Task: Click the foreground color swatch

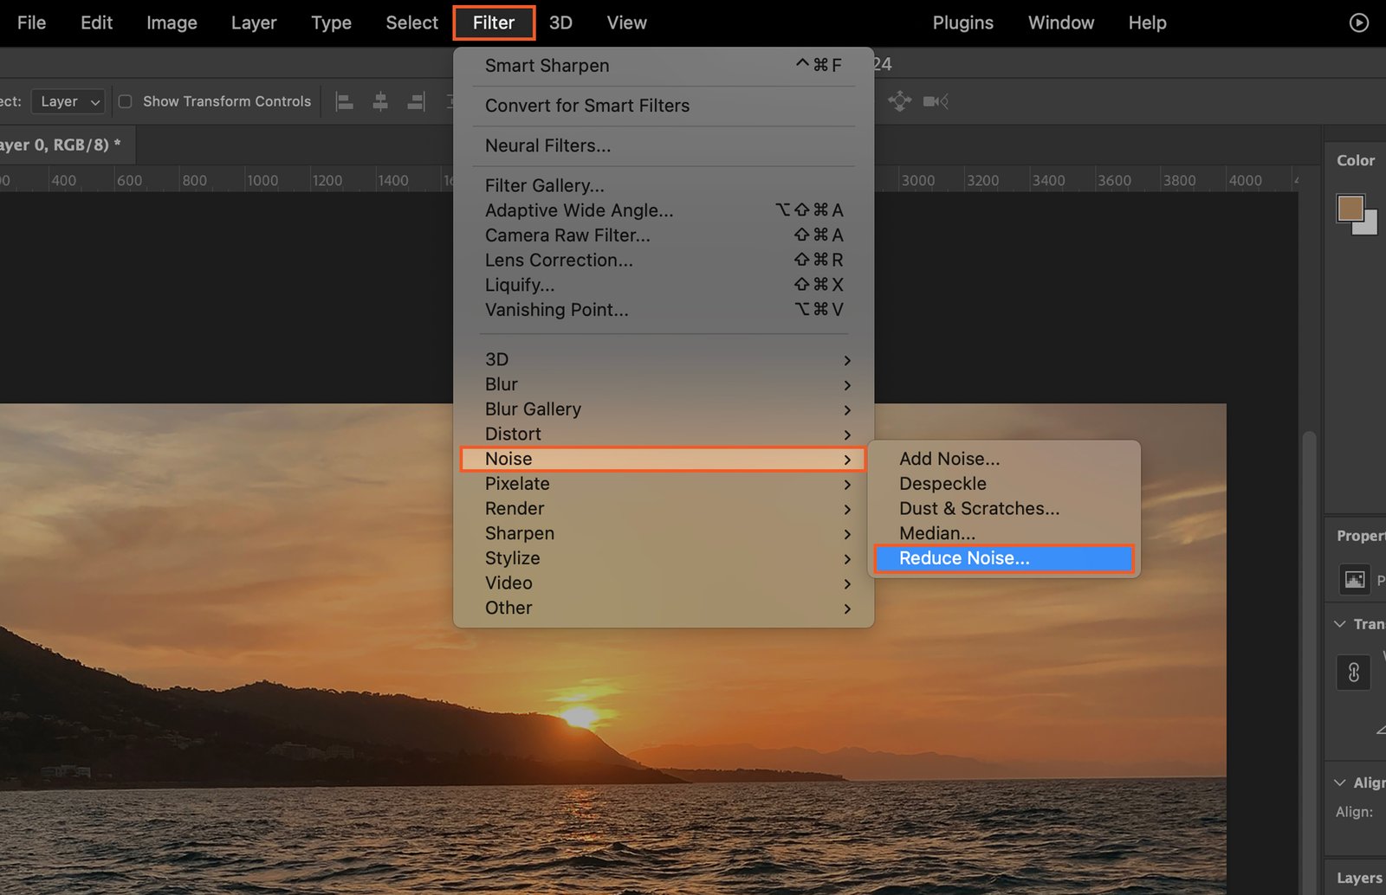Action: (x=1350, y=208)
